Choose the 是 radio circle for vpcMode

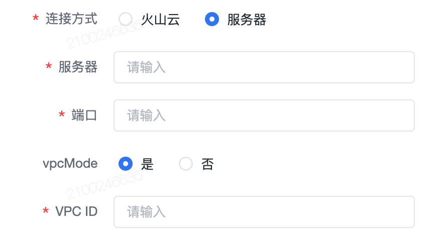126,164
